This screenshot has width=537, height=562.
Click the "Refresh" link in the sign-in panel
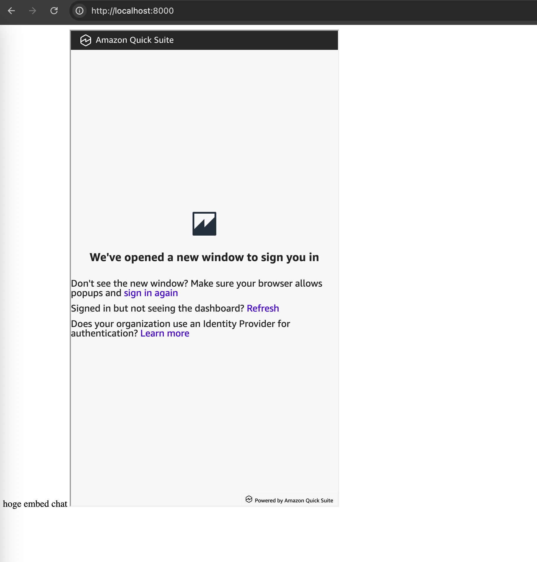coord(263,309)
